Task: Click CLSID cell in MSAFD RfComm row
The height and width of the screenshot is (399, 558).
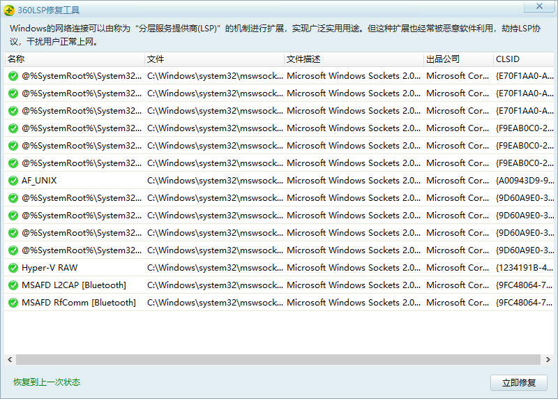Action: (x=525, y=303)
